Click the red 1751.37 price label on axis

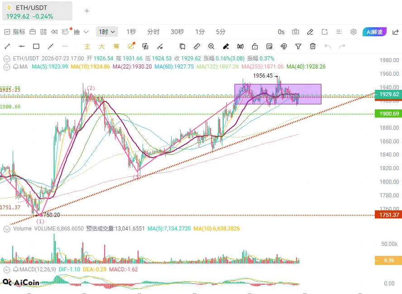point(388,215)
